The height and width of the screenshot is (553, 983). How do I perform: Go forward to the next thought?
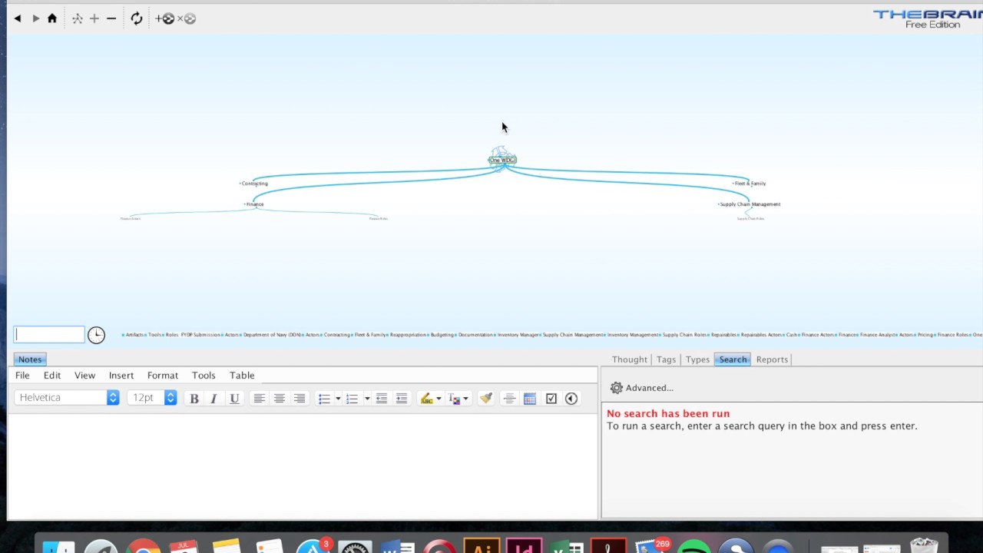point(35,18)
